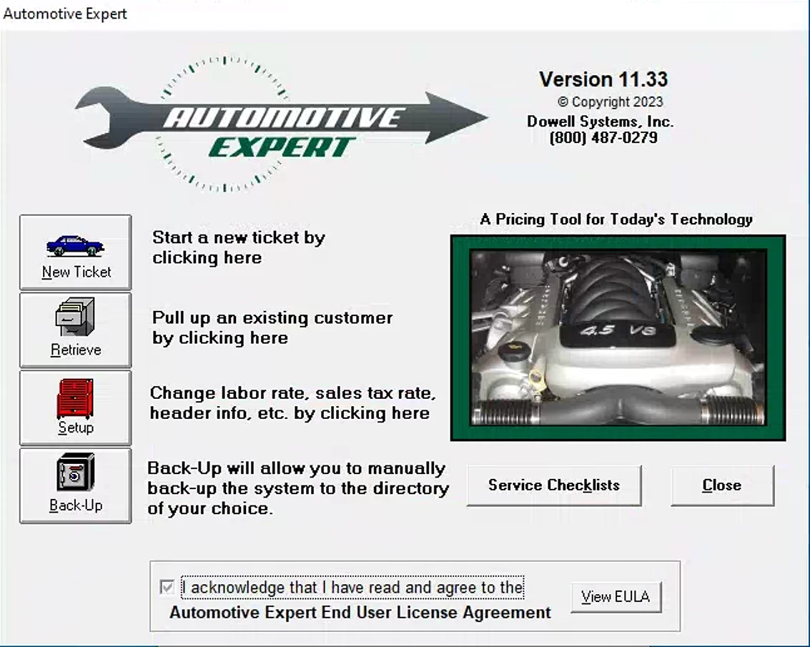Click the '© Copyright 2023' text

click(610, 102)
